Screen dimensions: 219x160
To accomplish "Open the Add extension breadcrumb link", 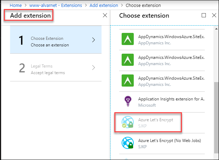I will click(x=104, y=5).
